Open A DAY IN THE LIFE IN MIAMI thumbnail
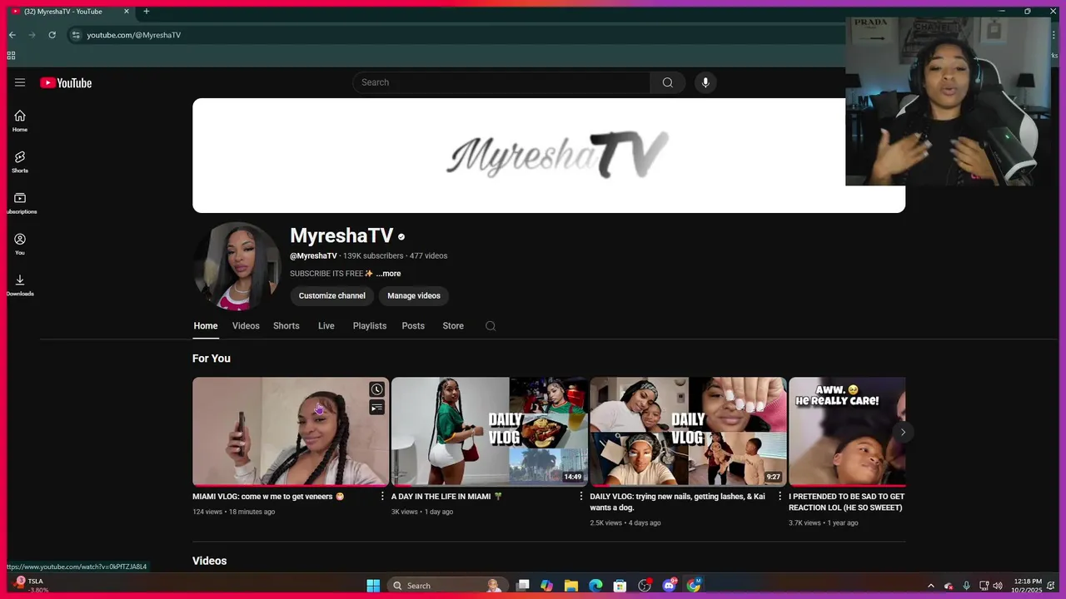This screenshot has width=1066, height=599. coord(490,431)
